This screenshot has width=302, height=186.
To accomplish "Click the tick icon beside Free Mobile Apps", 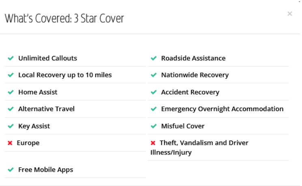I will [11, 170].
